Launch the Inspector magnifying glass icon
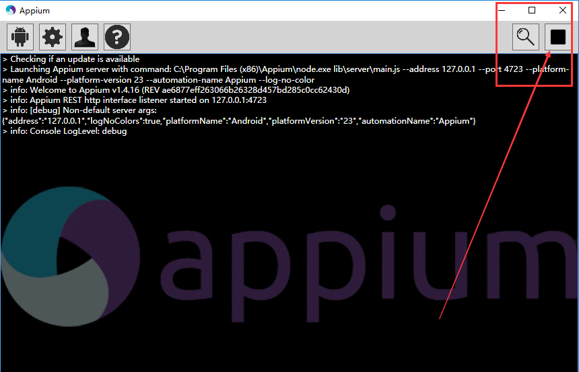The width and height of the screenshot is (579, 372). [x=525, y=37]
